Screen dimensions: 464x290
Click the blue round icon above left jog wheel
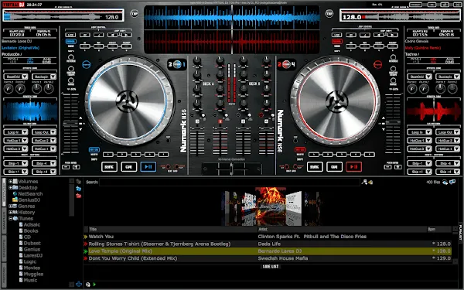click(86, 64)
